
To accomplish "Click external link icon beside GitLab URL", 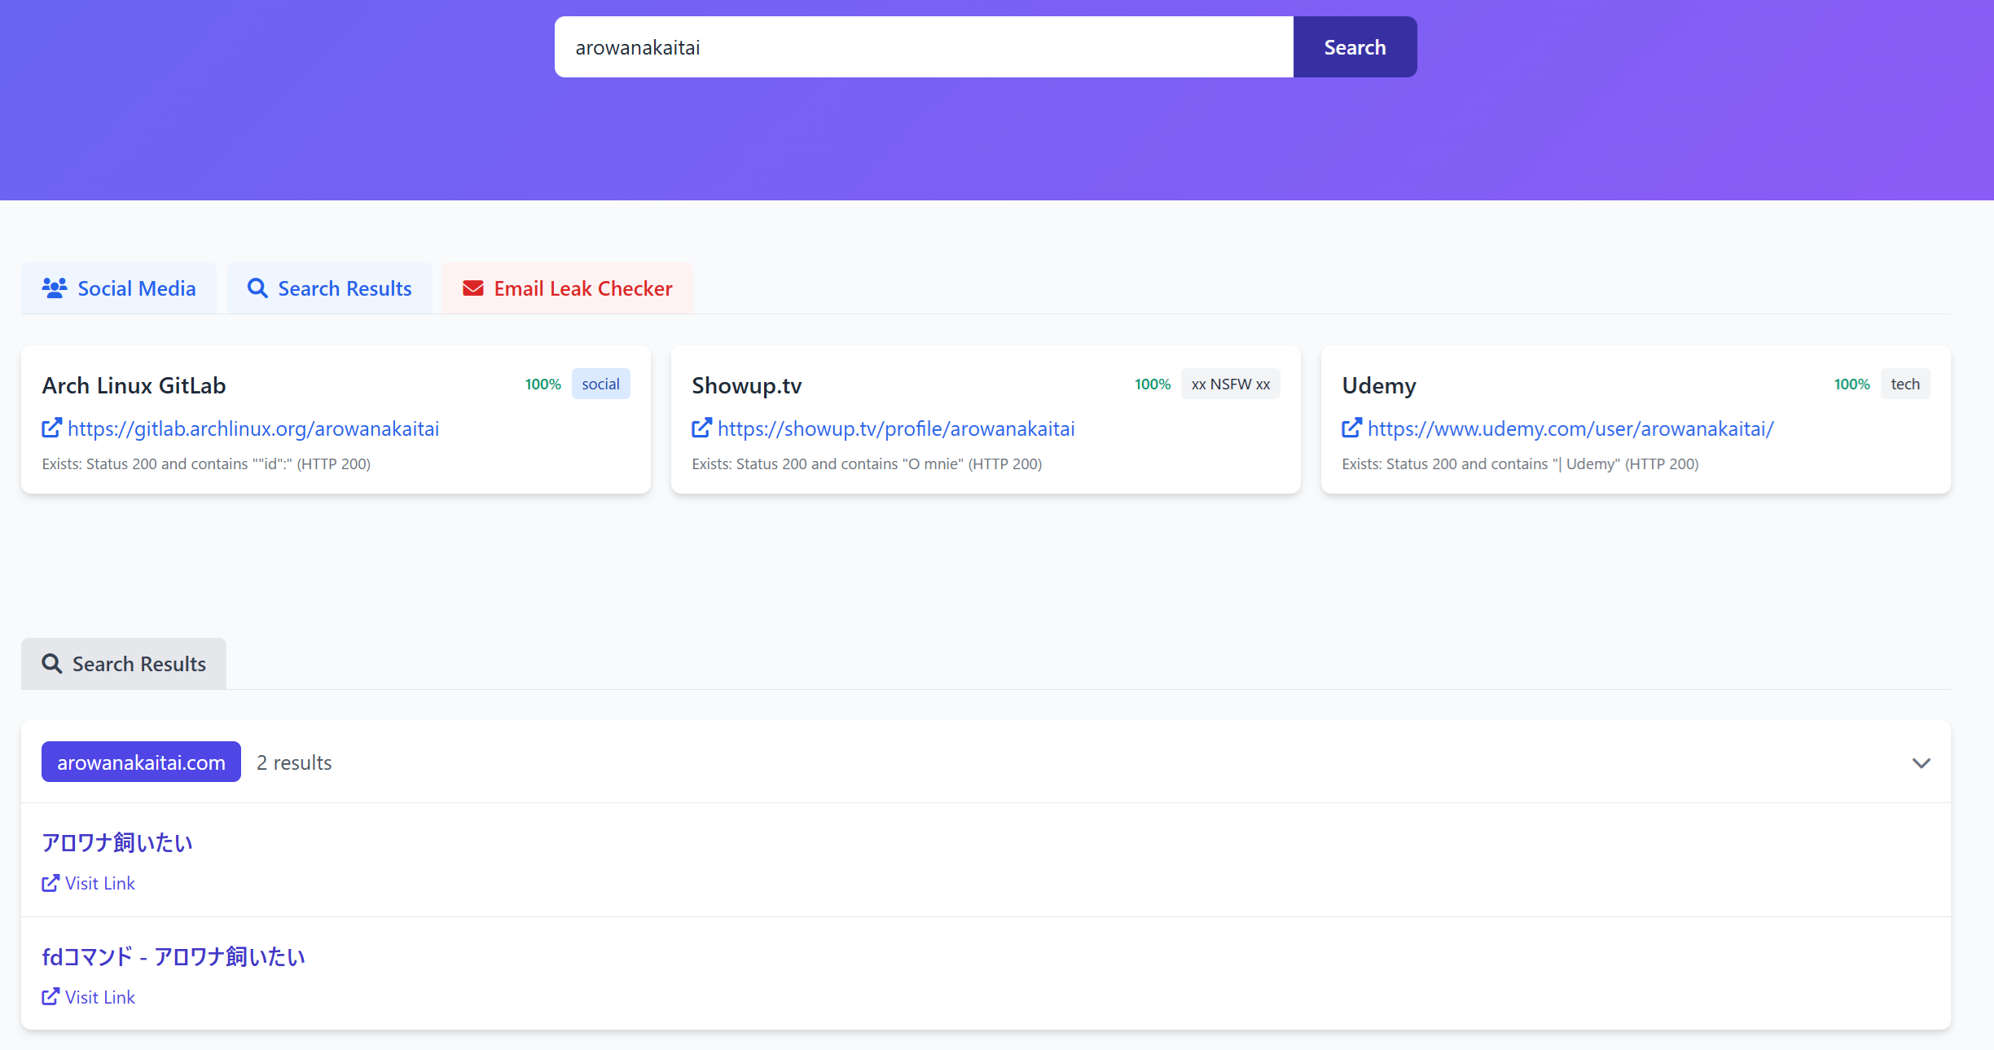I will coord(51,428).
